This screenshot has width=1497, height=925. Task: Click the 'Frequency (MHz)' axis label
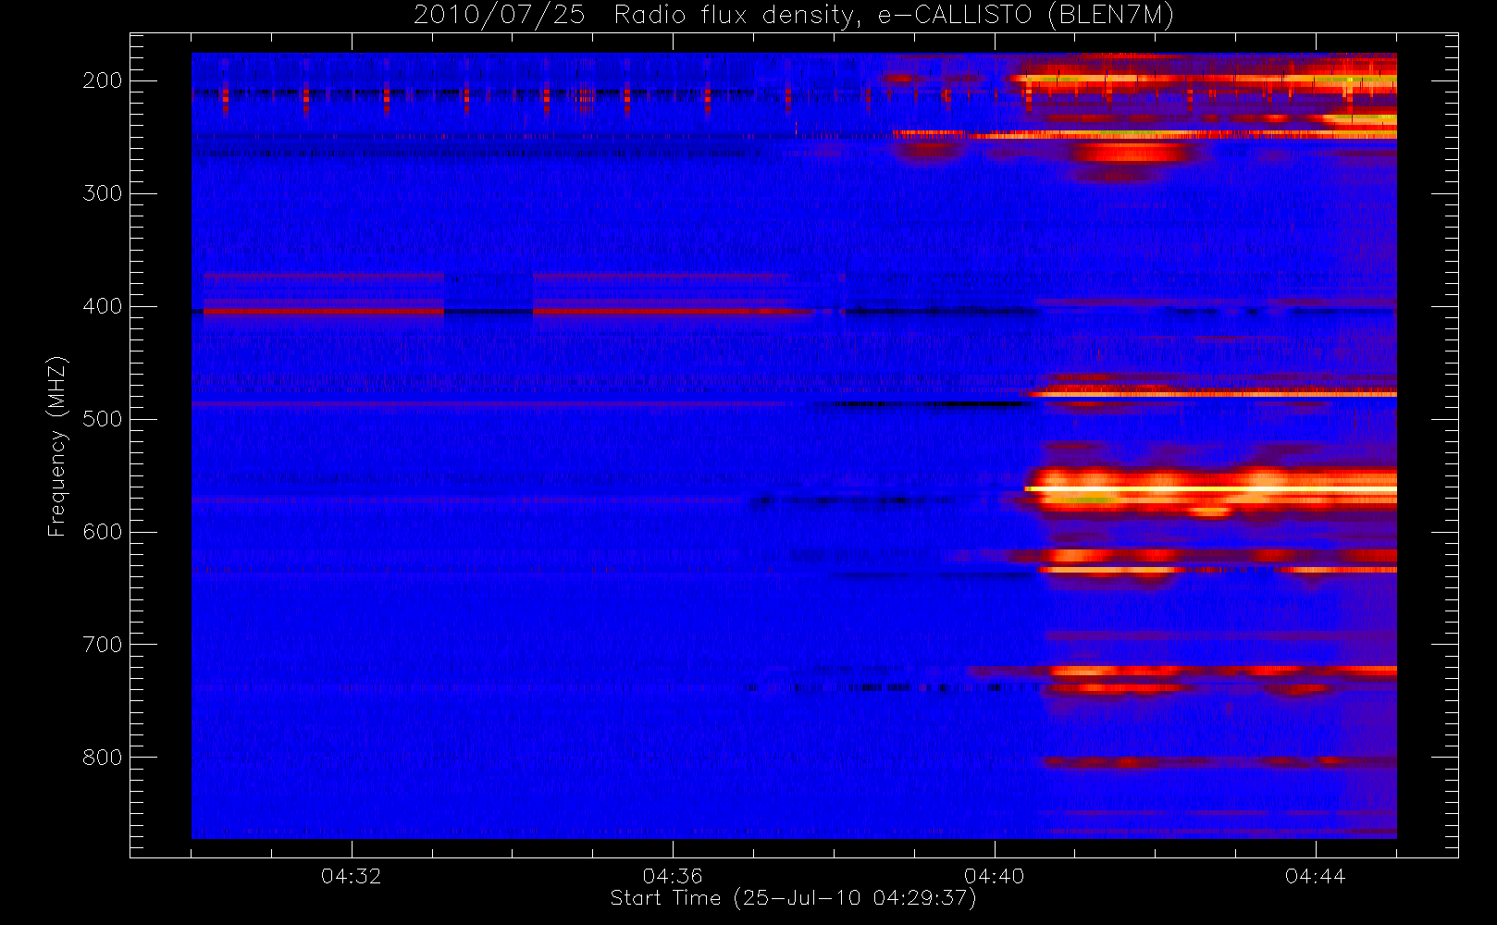coord(57,446)
